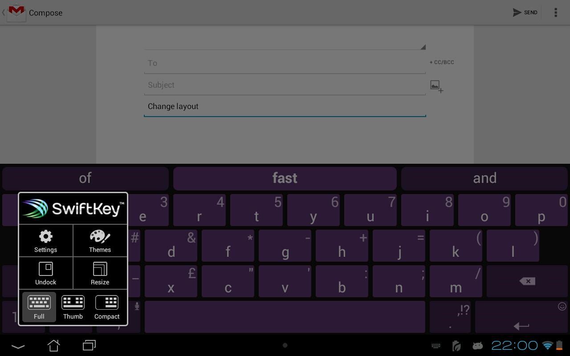Image resolution: width=570 pixels, height=356 pixels.
Task: Tap the SwiftKey logo
Action: (x=73, y=208)
